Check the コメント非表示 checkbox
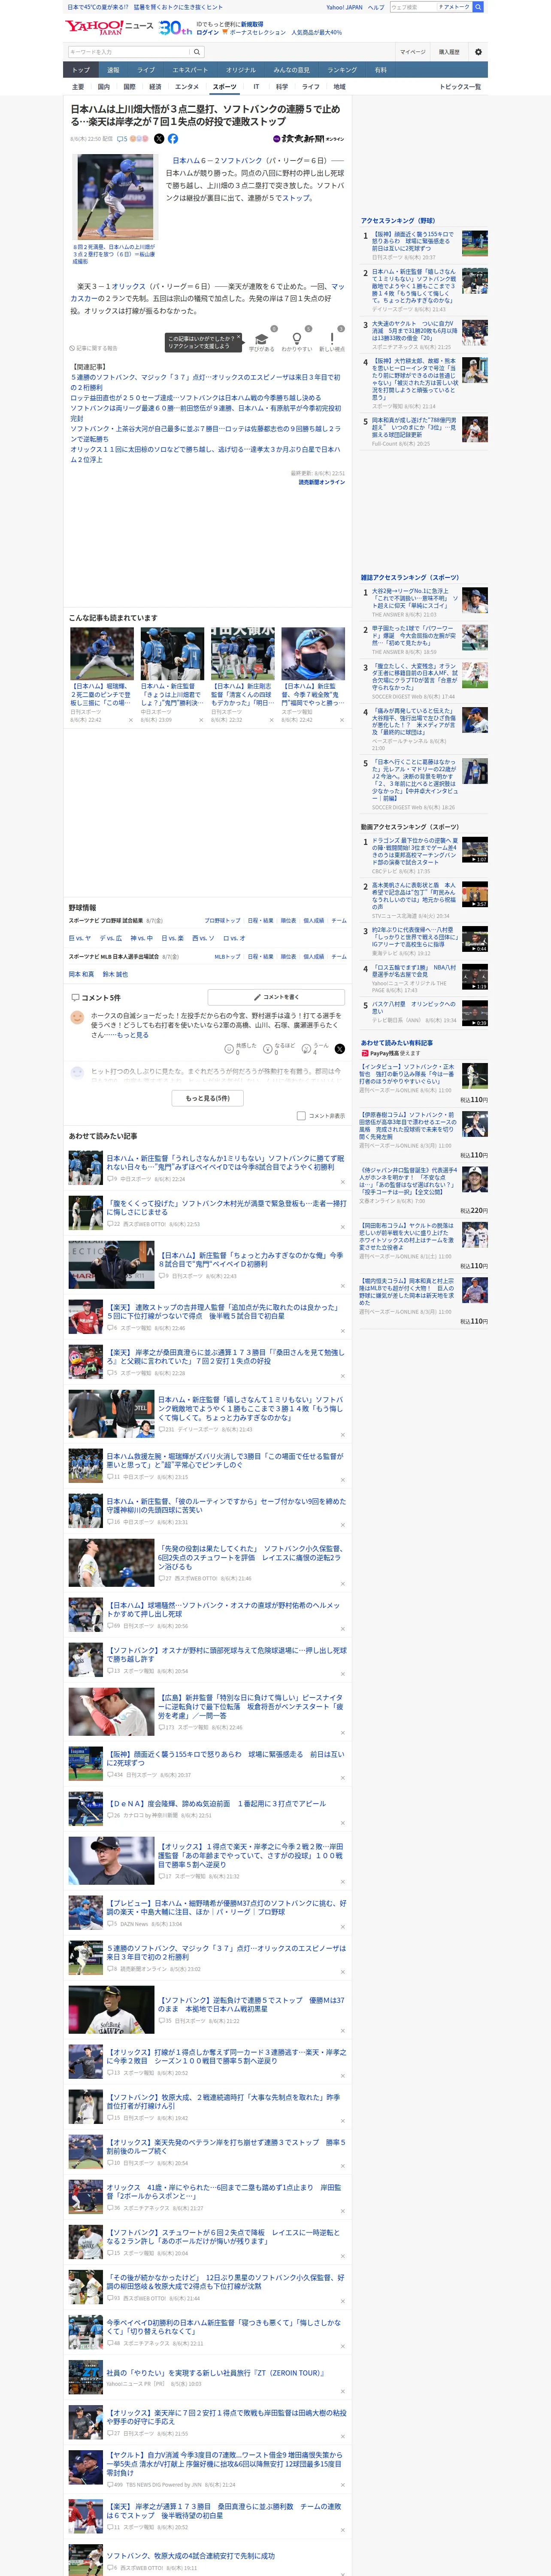551x2576 pixels. point(301,1115)
